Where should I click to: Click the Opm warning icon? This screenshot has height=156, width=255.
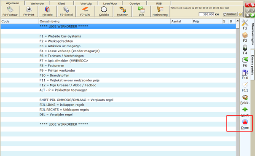[x=245, y=124]
